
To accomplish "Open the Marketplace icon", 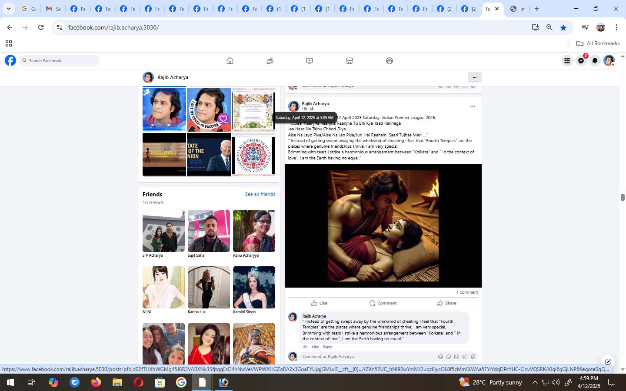I will pos(350,61).
